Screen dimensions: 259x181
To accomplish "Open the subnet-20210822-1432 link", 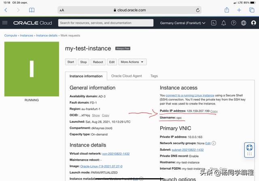I will click(188, 150).
